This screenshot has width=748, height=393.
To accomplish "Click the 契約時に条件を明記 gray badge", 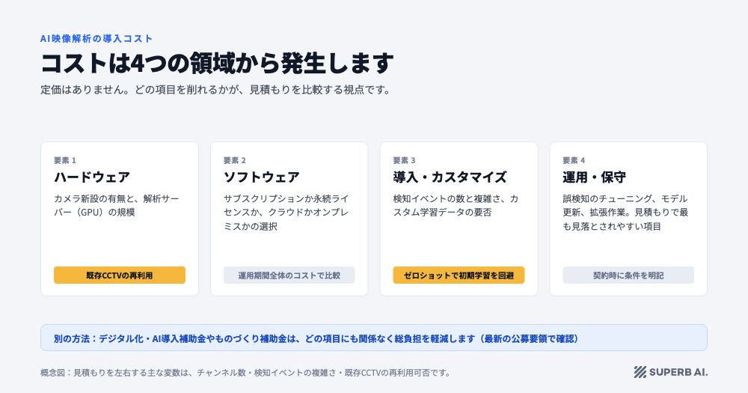I will click(628, 275).
